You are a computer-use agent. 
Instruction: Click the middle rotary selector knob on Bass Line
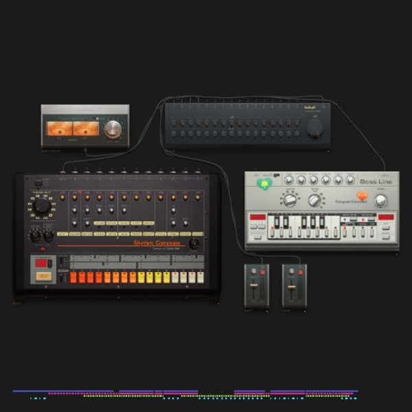[314, 201]
